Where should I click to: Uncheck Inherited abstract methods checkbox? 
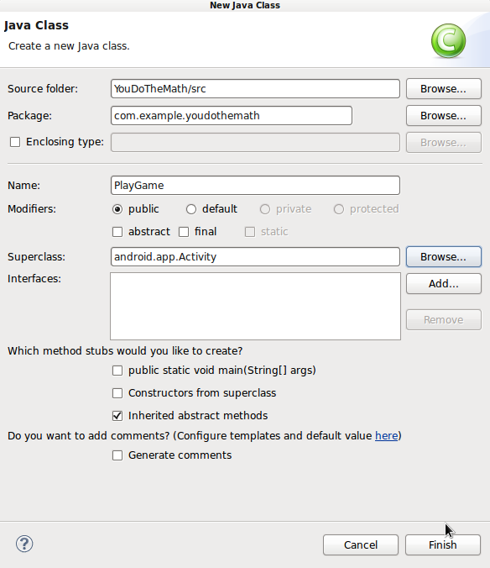(x=117, y=416)
